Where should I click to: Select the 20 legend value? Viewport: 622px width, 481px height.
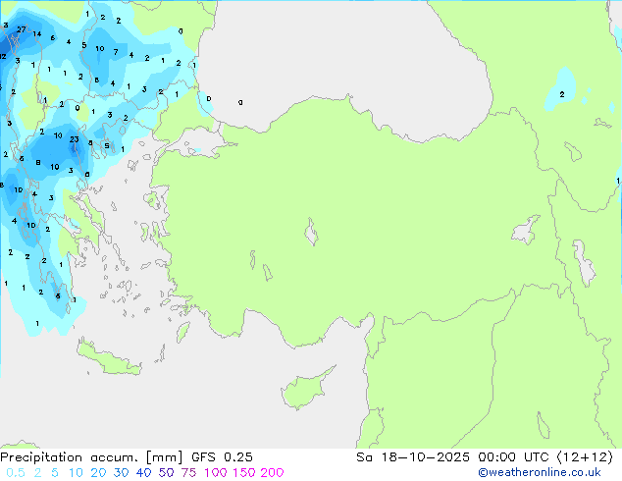point(97,473)
